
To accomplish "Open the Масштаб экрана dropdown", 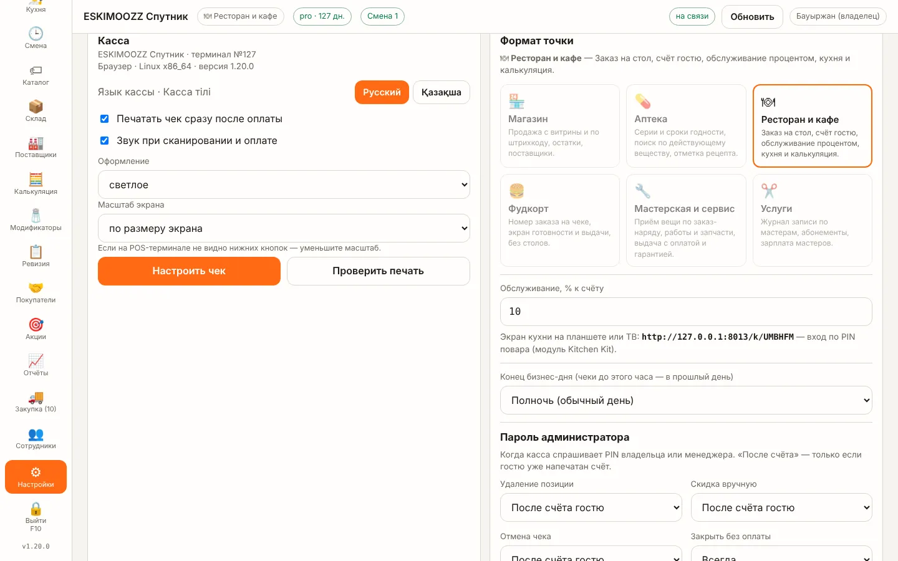I will pos(284,228).
